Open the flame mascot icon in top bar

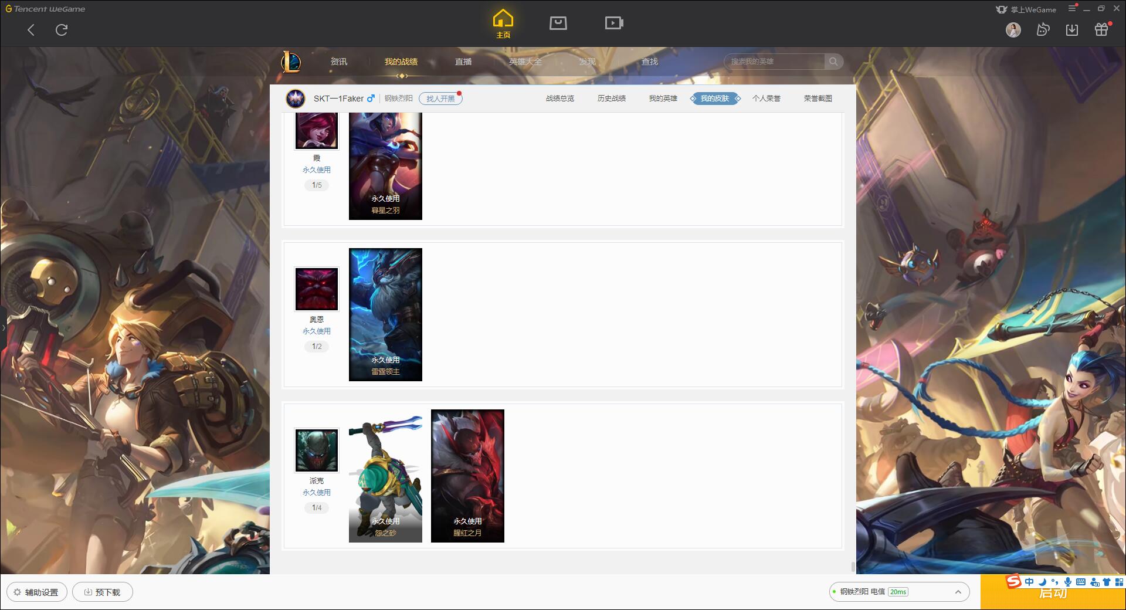coord(1043,30)
